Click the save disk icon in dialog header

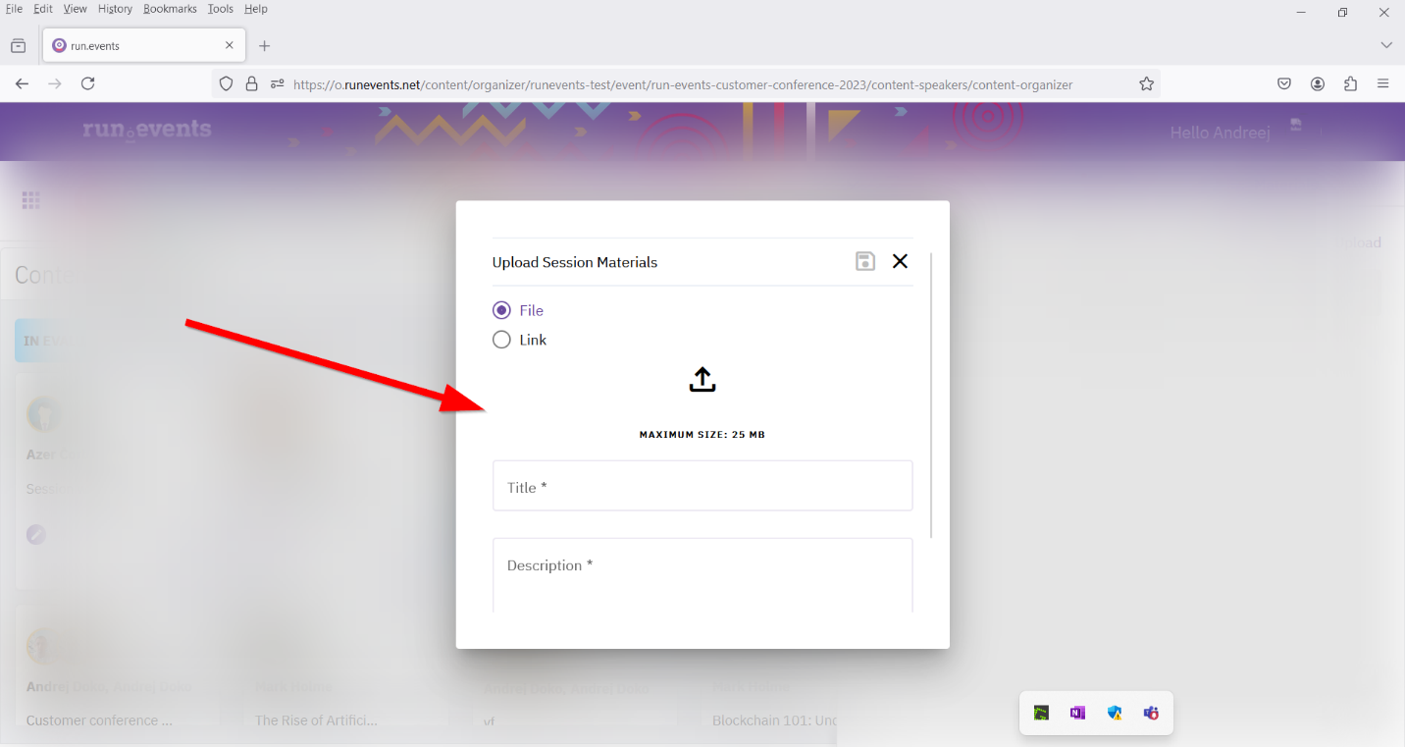pos(865,261)
